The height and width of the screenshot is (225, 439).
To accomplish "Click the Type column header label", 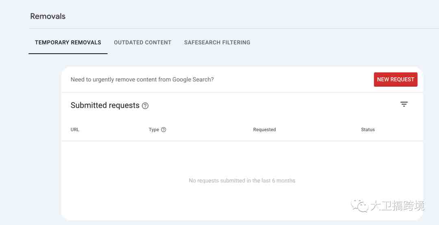I will click(154, 129).
